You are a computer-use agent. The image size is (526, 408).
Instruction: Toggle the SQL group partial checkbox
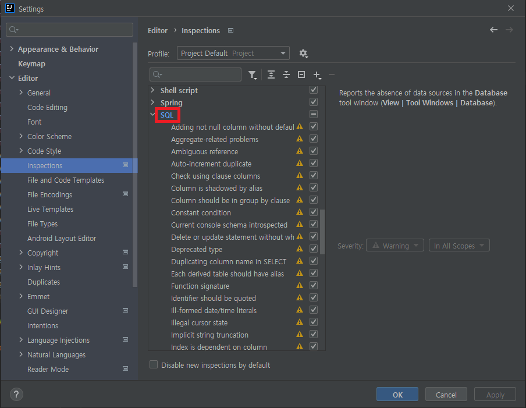314,115
